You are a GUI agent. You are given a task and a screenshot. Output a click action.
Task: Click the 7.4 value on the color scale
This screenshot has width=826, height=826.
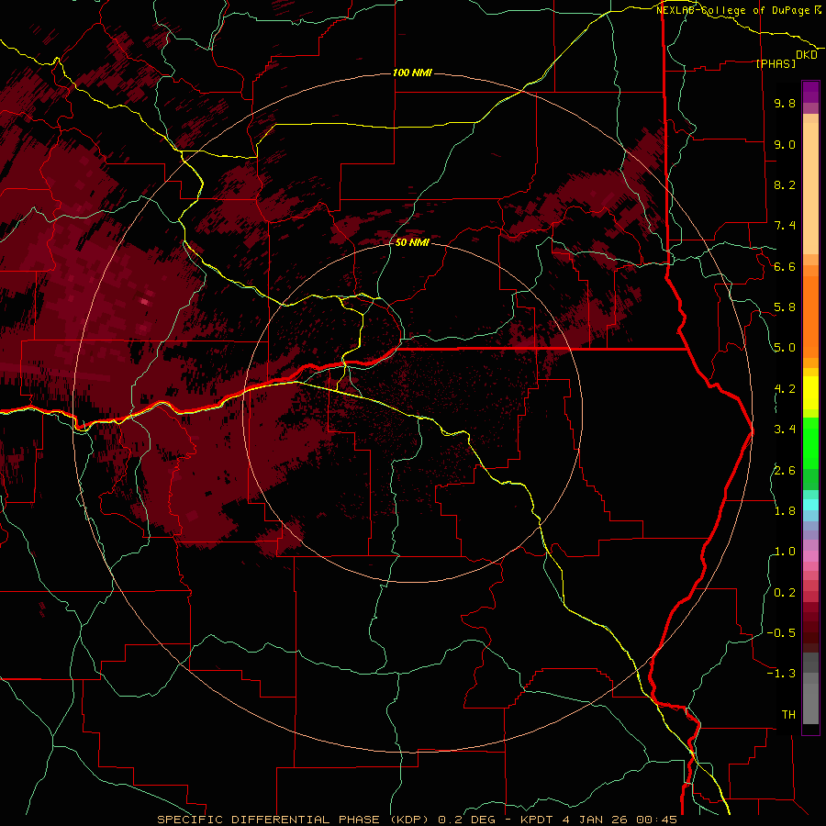click(785, 226)
